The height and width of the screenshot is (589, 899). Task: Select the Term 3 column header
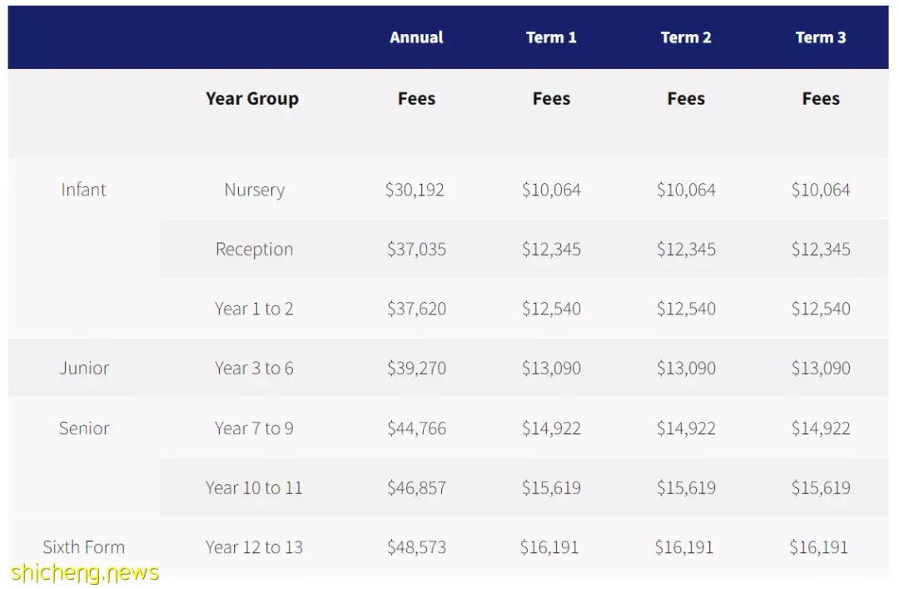pyautogui.click(x=821, y=37)
